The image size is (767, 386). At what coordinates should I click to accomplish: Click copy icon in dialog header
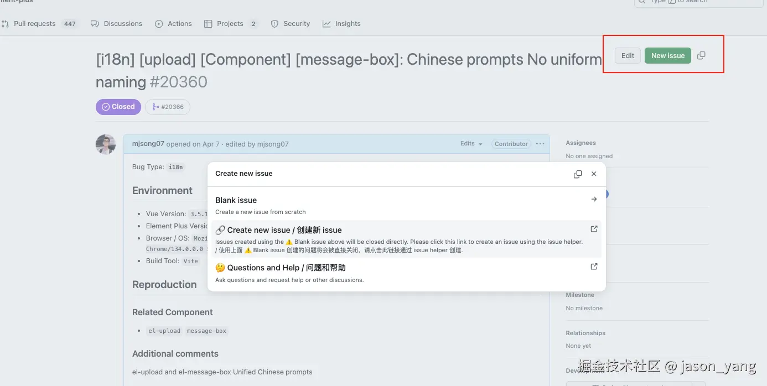(578, 174)
